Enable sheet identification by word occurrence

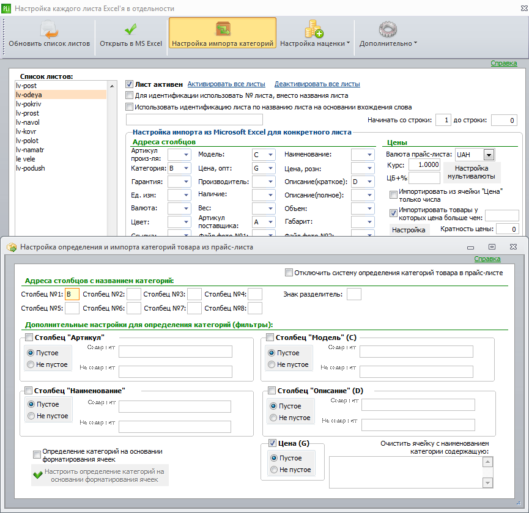129,107
